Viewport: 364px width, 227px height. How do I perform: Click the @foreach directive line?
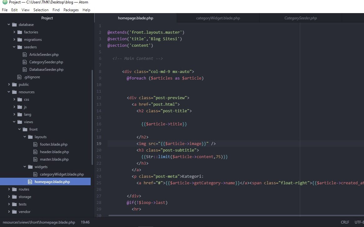165,78
